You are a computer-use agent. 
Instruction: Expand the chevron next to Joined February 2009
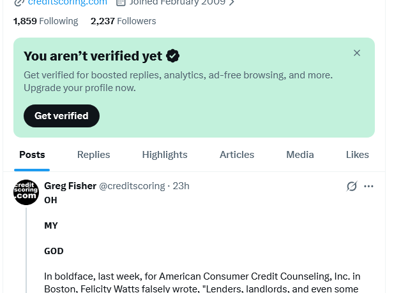click(x=231, y=3)
